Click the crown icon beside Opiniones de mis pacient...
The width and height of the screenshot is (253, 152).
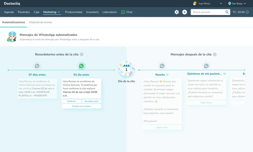point(225,74)
